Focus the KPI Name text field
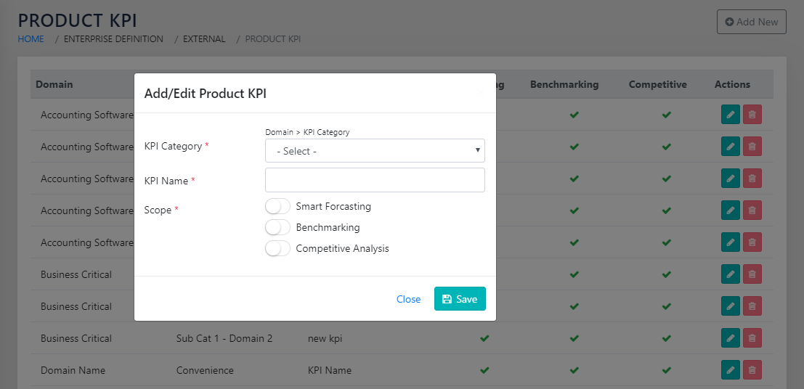This screenshot has height=389, width=804. [x=375, y=180]
